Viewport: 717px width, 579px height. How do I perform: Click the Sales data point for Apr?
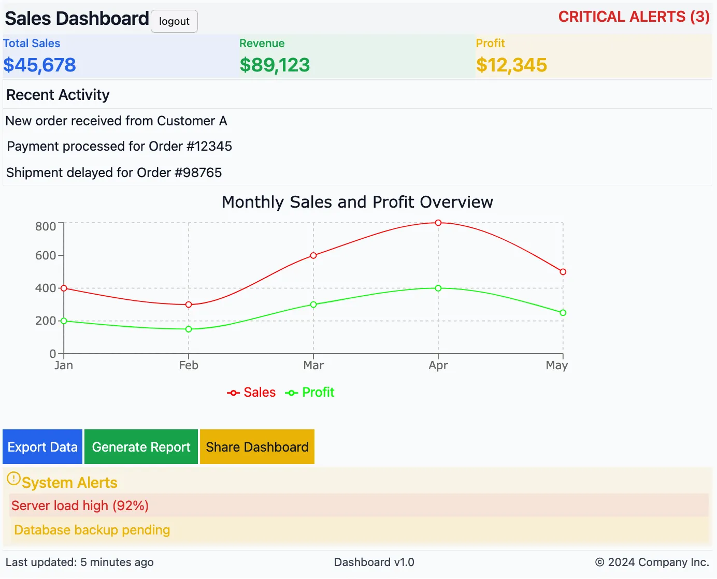pos(438,223)
